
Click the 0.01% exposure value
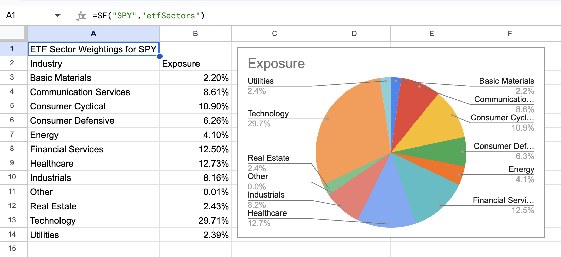tap(195, 192)
